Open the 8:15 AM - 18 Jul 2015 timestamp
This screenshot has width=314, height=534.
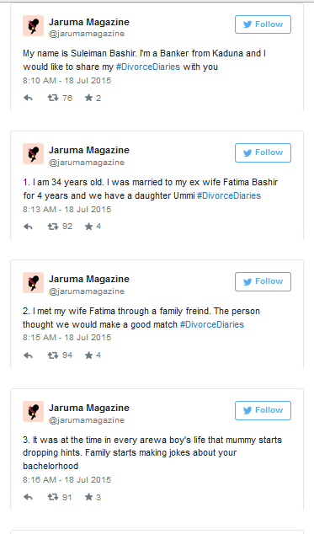[x=67, y=338]
